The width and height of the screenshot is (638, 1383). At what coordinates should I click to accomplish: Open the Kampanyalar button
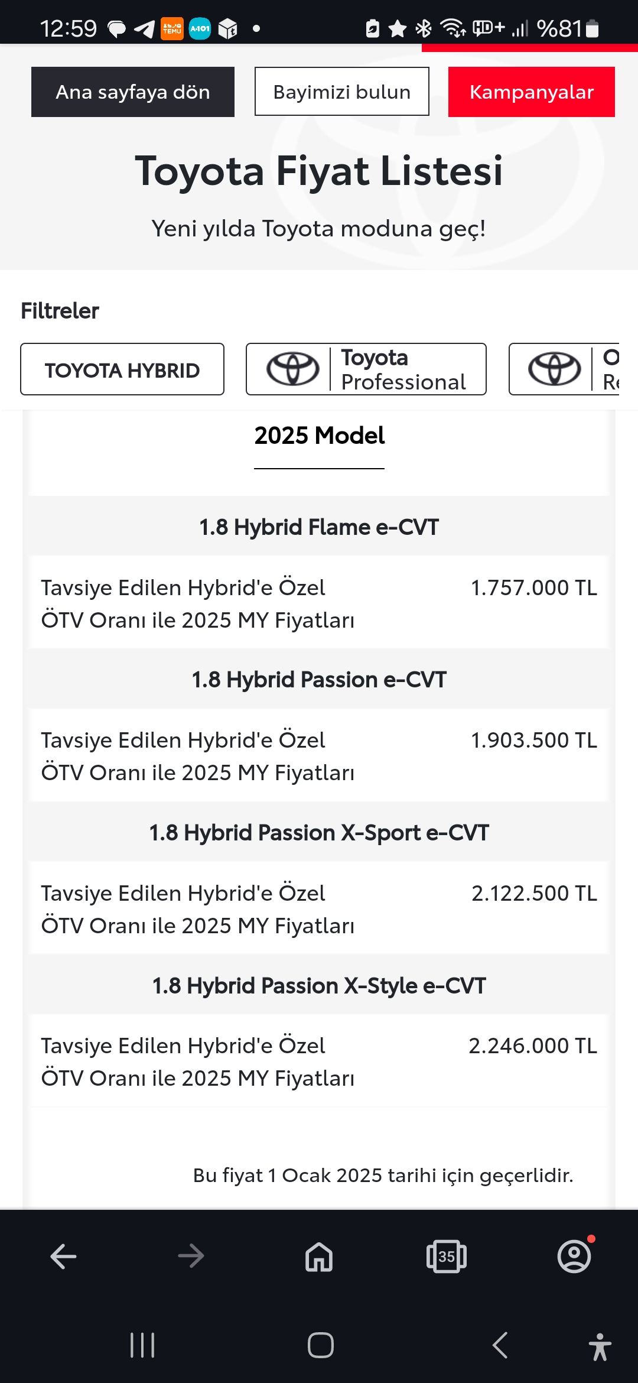532,92
